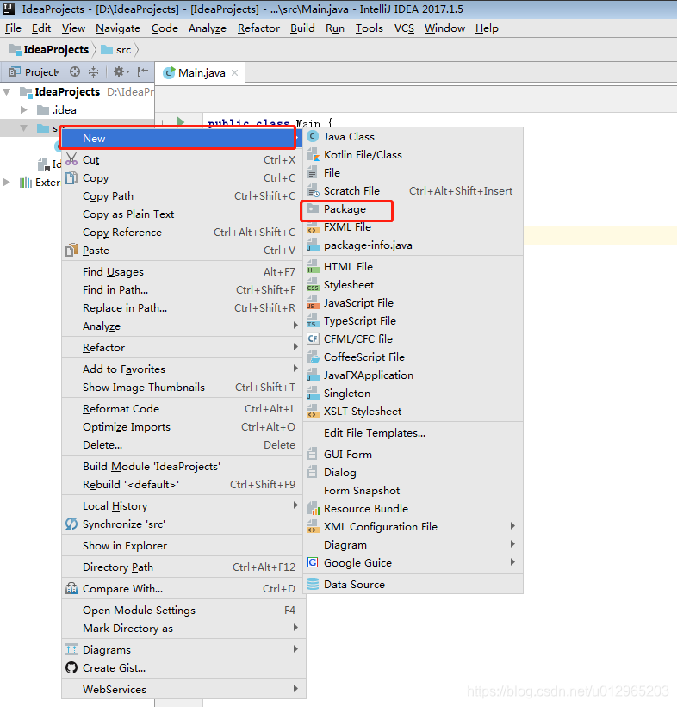
Task: Open the Build menu in menu bar
Action: (302, 28)
